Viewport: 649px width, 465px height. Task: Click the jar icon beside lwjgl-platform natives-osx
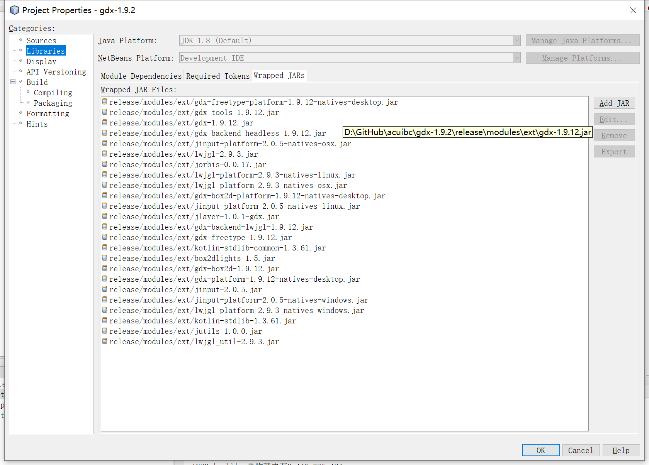pyautogui.click(x=105, y=185)
